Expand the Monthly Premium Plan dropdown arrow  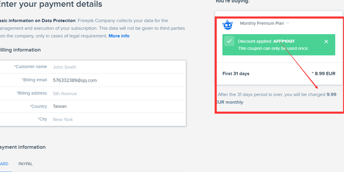(288, 23)
